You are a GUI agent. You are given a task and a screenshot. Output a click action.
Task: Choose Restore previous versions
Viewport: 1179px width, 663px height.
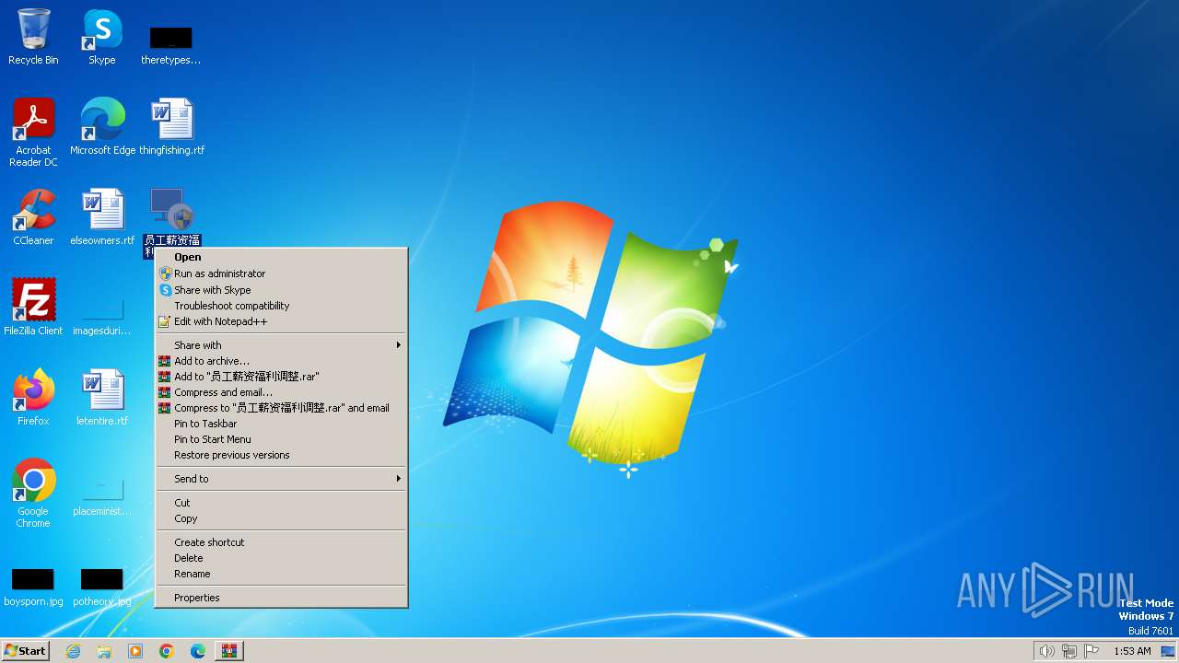pyautogui.click(x=281, y=455)
